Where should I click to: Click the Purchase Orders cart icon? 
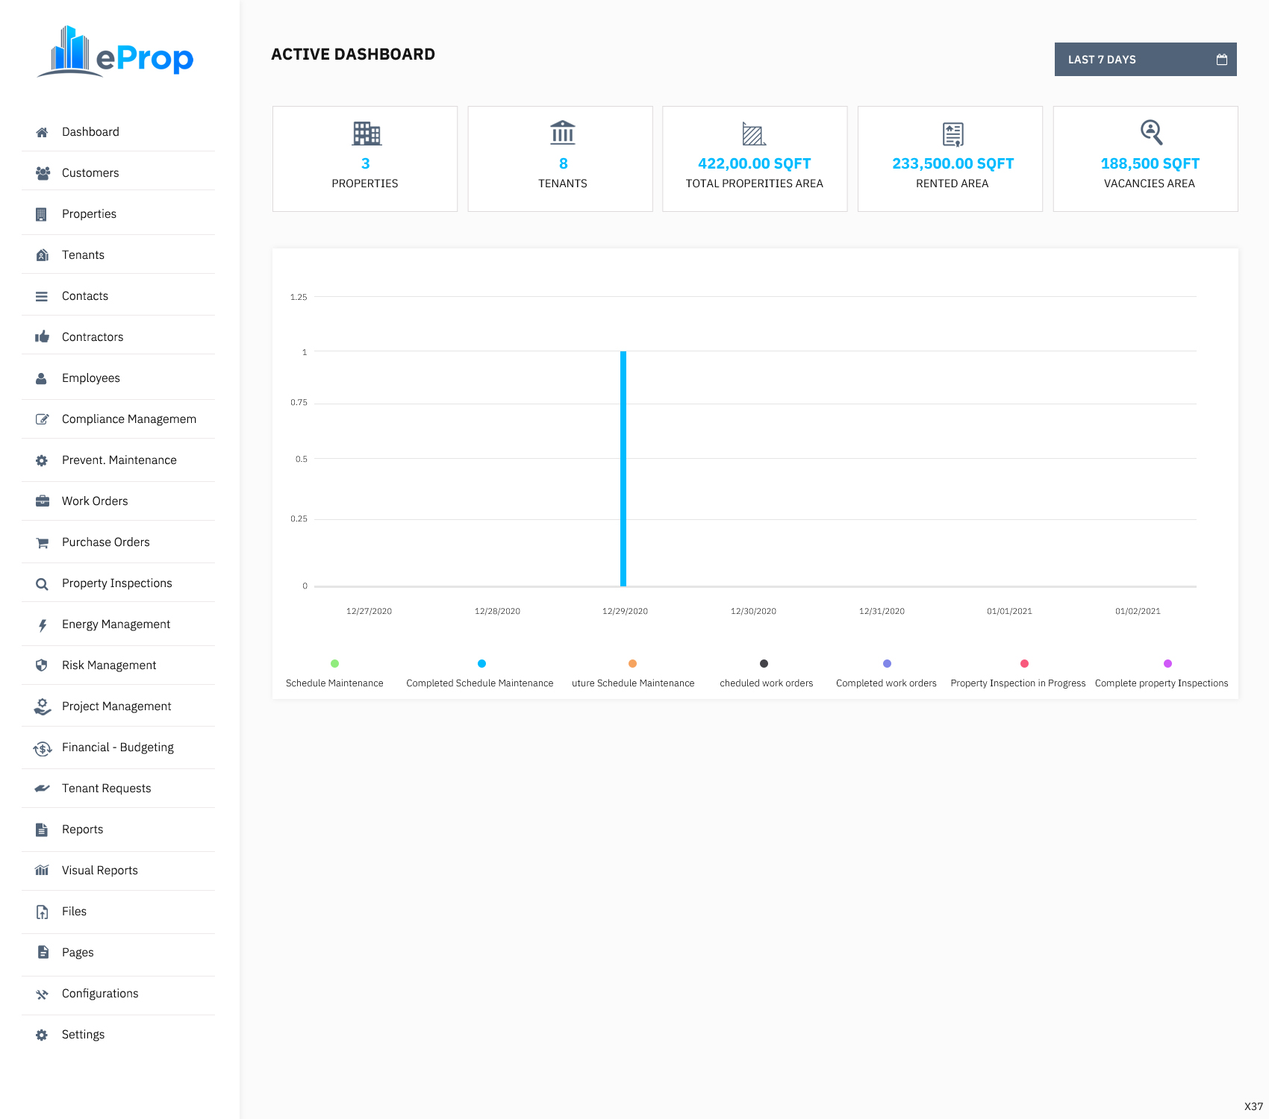tap(43, 543)
